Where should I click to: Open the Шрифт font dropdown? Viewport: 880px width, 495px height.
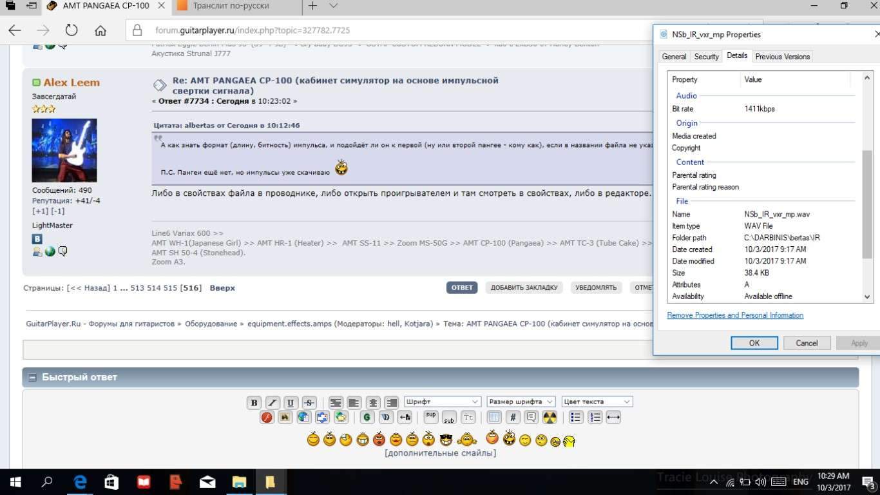pyautogui.click(x=443, y=402)
